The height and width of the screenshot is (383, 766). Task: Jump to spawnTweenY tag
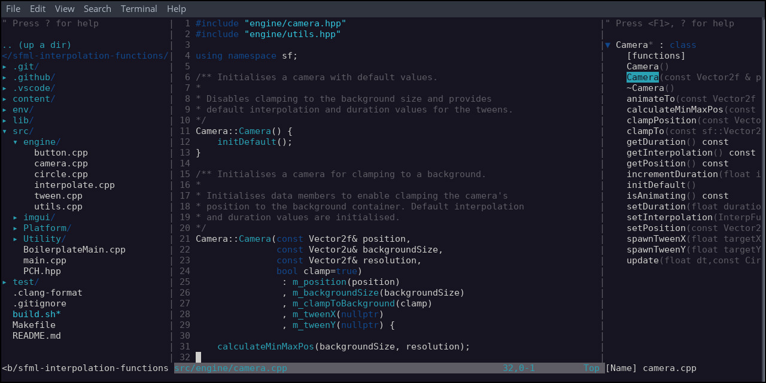(694, 250)
